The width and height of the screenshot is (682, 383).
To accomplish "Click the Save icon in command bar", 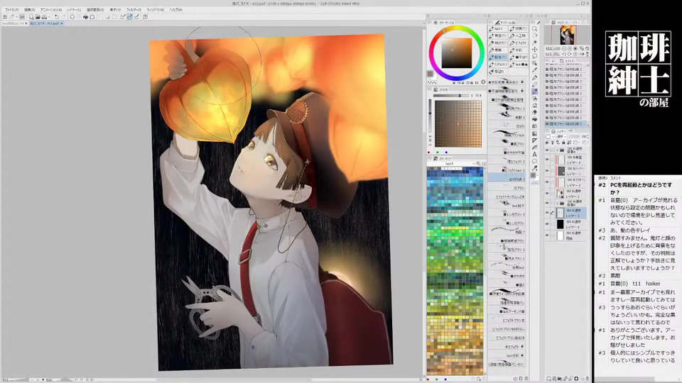I will pos(44,17).
